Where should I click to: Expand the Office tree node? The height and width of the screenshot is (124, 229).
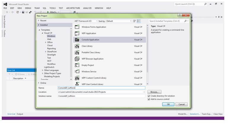[46, 42]
